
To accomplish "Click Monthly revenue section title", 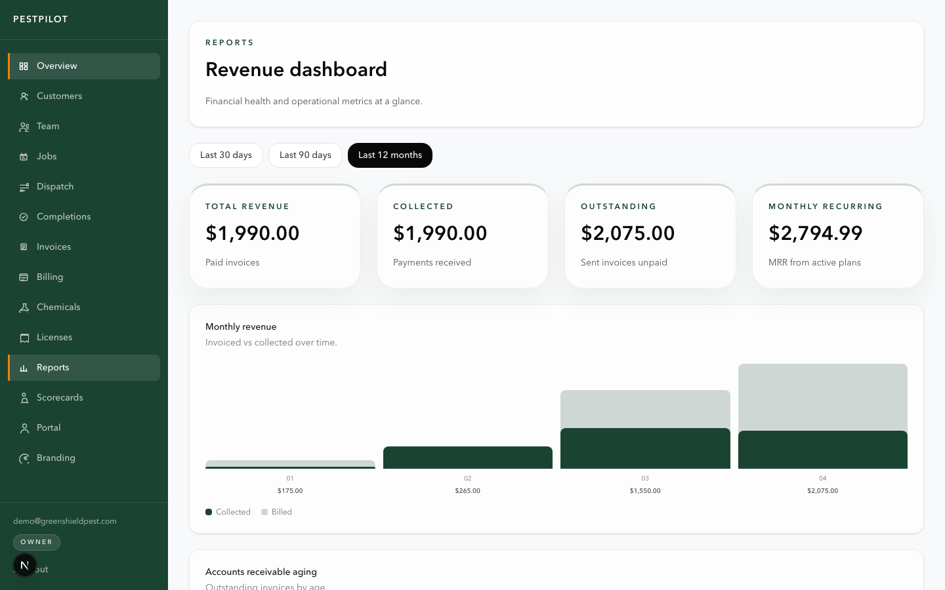I will (241, 326).
